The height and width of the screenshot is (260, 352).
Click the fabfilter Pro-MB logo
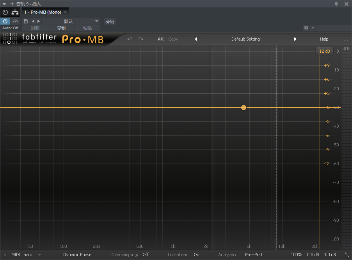tap(53, 39)
